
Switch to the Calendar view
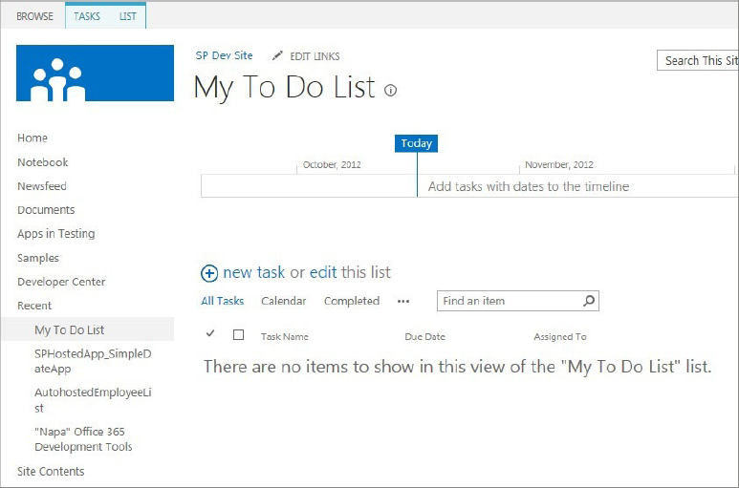coord(284,301)
